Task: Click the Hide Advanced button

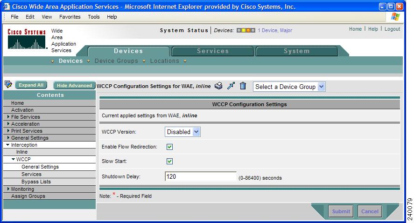Action: click(74, 85)
